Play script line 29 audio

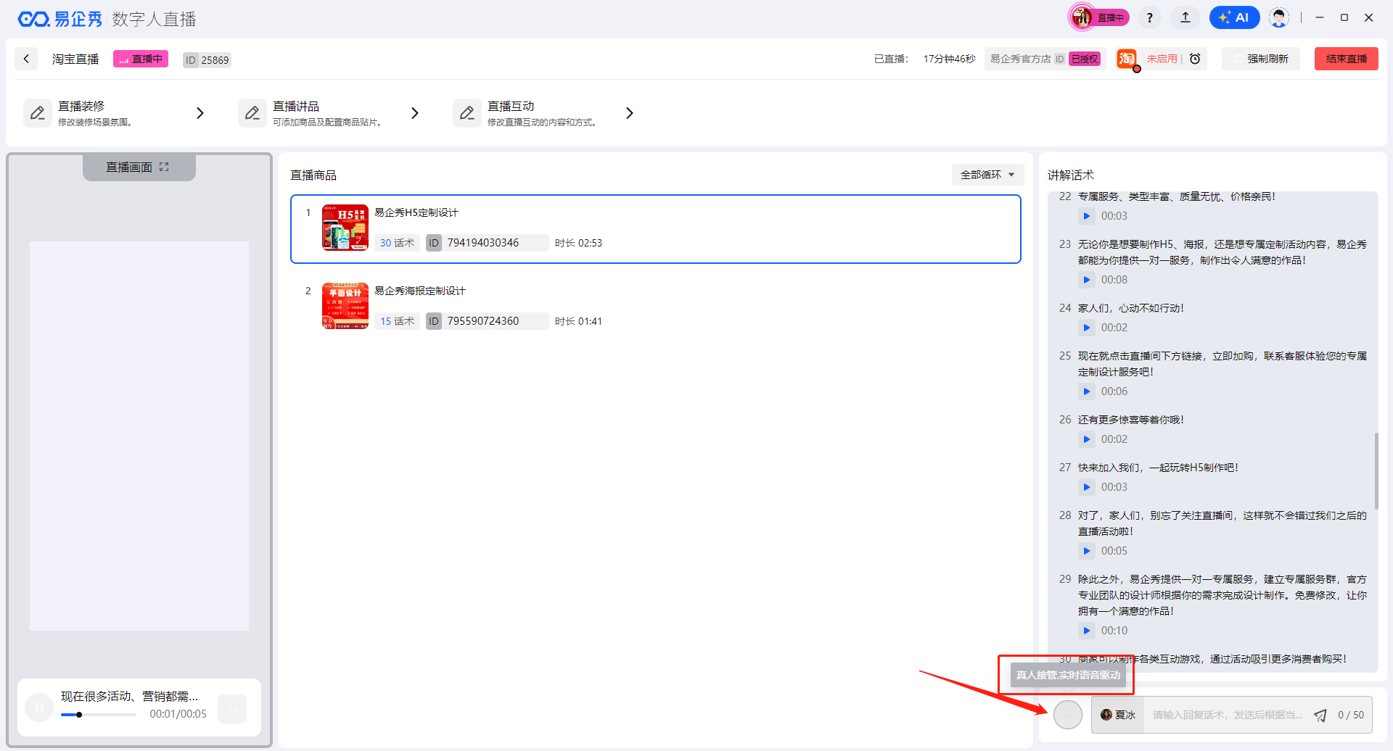click(x=1086, y=631)
